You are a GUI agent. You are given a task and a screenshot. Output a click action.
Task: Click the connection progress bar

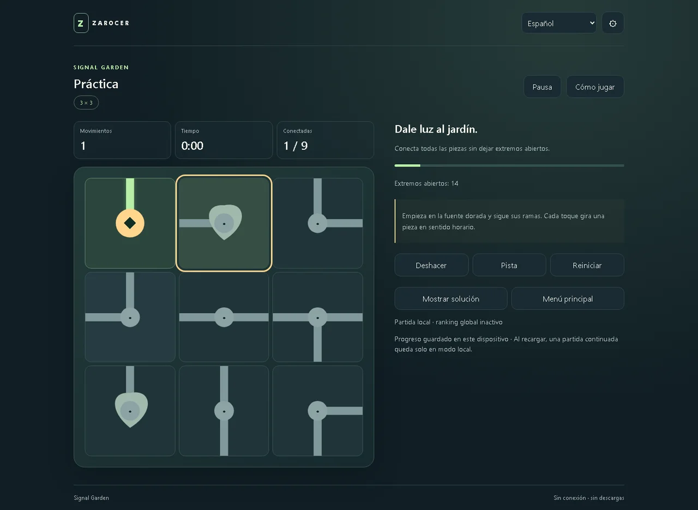(x=509, y=165)
